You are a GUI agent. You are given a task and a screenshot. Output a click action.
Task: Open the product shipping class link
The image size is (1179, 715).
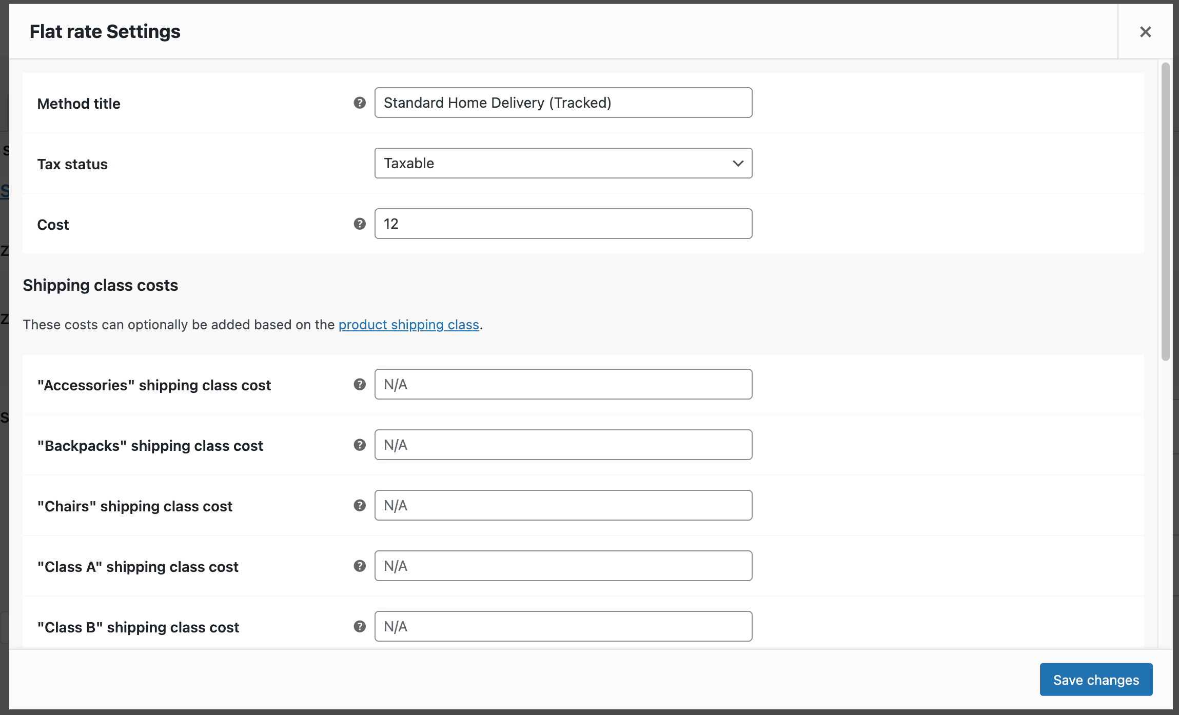coord(408,325)
